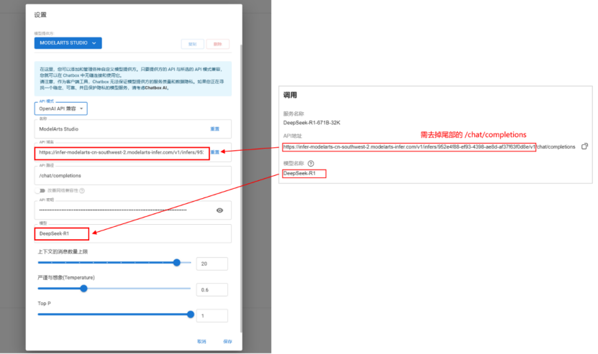The width and height of the screenshot is (598, 354).
Task: Click the DeepSeek-R1 model input field
Action: (x=132, y=233)
